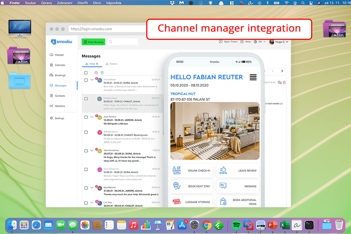Image resolution: width=351 pixels, height=234 pixels.
Task: Open Bookings in the Smoobu sidebar
Action: [x=58, y=75]
